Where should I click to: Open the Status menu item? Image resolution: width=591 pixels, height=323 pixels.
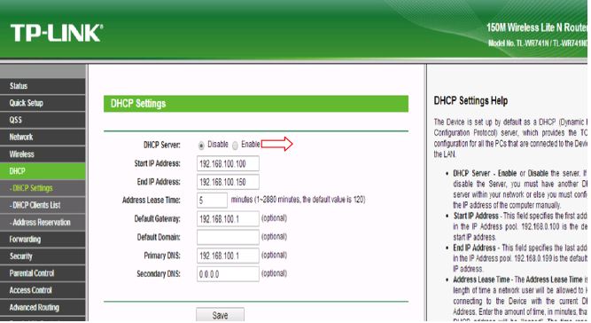click(43, 86)
